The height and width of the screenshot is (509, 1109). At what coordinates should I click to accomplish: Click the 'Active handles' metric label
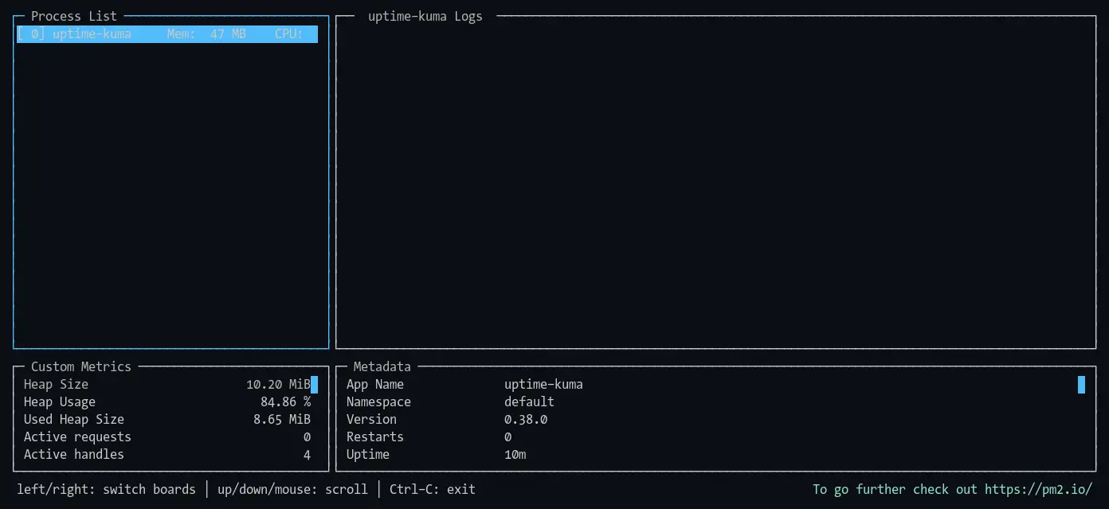click(x=74, y=455)
